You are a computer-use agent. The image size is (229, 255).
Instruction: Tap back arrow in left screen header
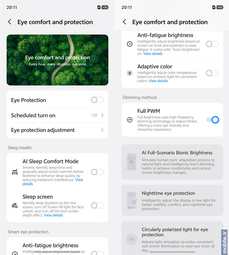click(10, 22)
